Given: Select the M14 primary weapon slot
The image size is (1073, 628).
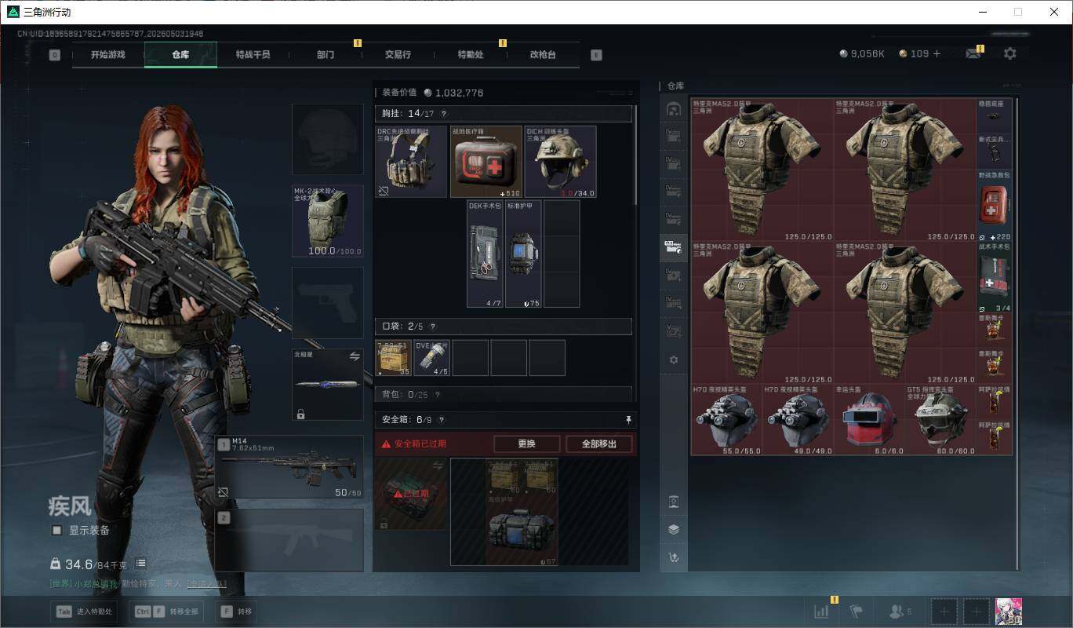Looking at the screenshot, I should [289, 468].
